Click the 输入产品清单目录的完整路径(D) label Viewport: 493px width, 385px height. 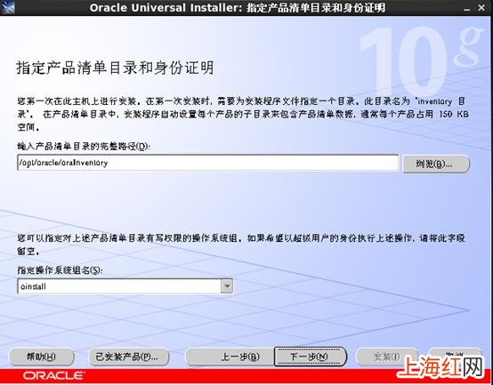84,146
